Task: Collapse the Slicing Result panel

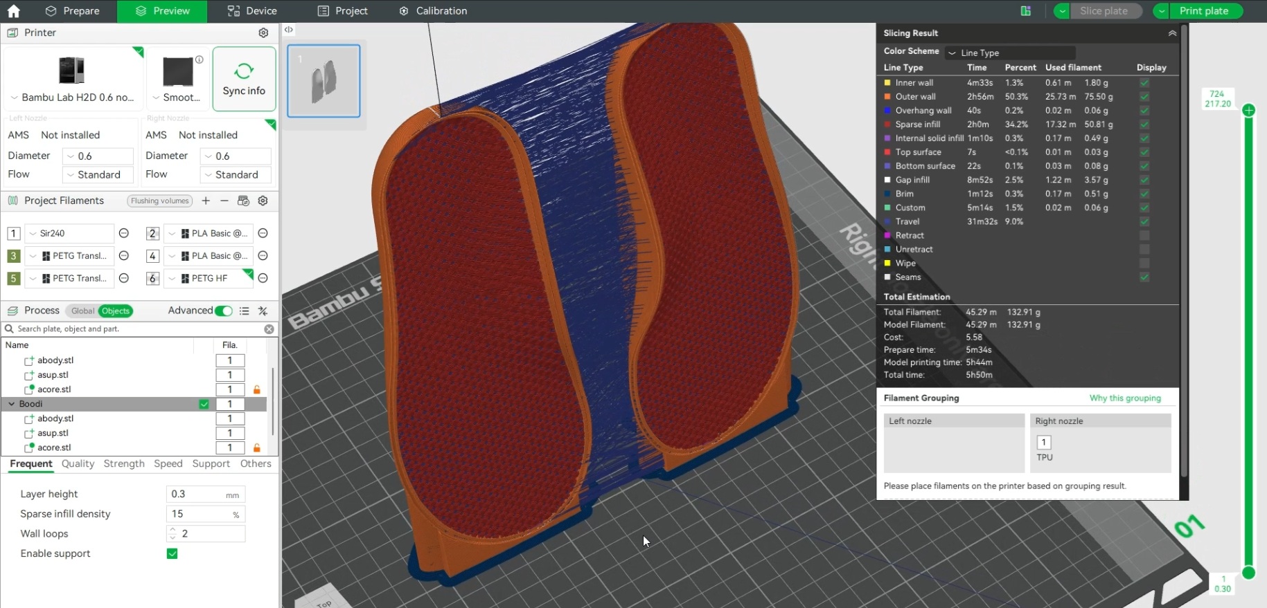Action: click(x=1172, y=33)
